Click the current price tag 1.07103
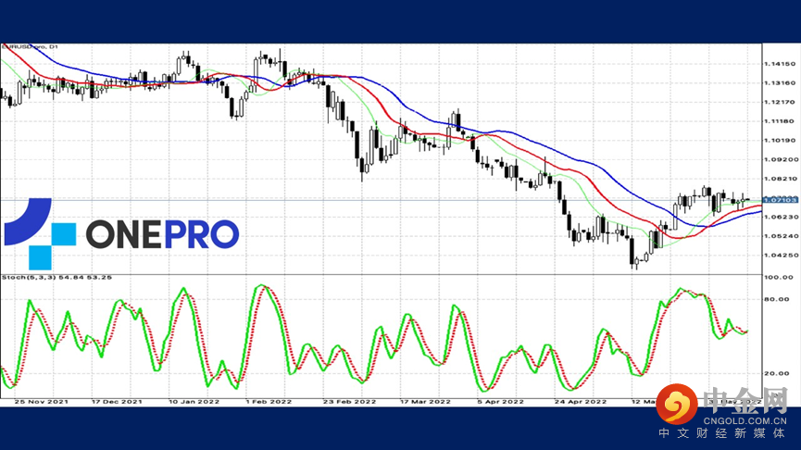The height and width of the screenshot is (450, 801). [780, 200]
